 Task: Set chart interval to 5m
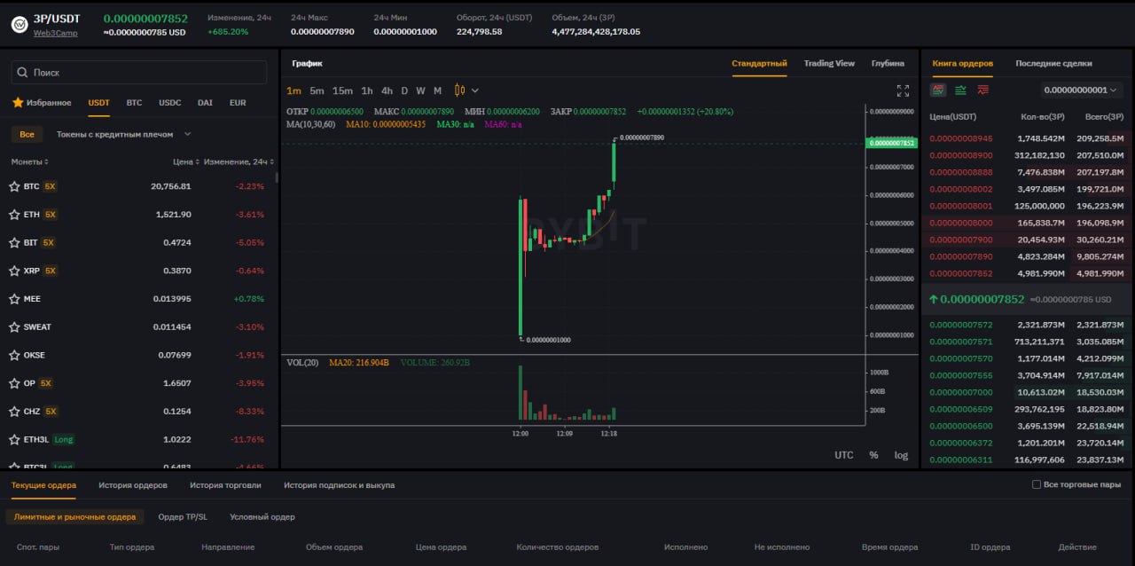point(317,90)
